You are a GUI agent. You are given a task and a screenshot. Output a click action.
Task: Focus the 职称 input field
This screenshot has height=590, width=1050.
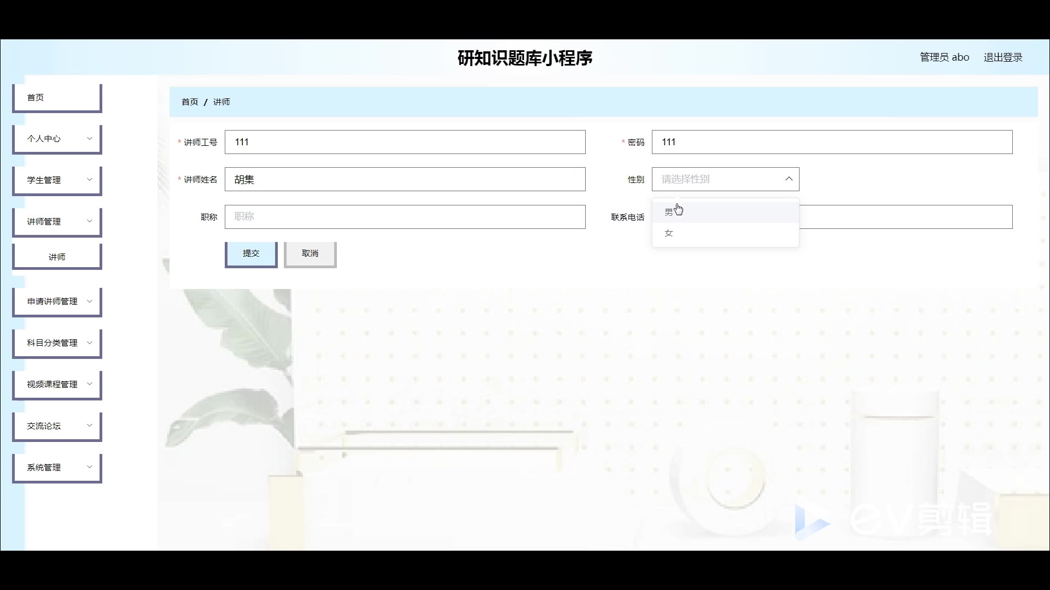click(x=405, y=217)
